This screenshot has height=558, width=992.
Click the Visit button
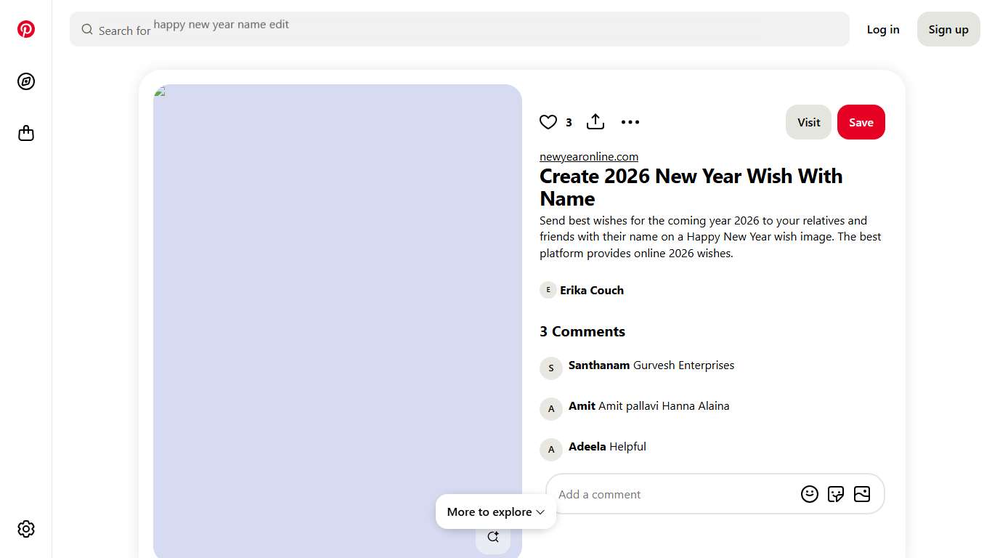coord(808,122)
